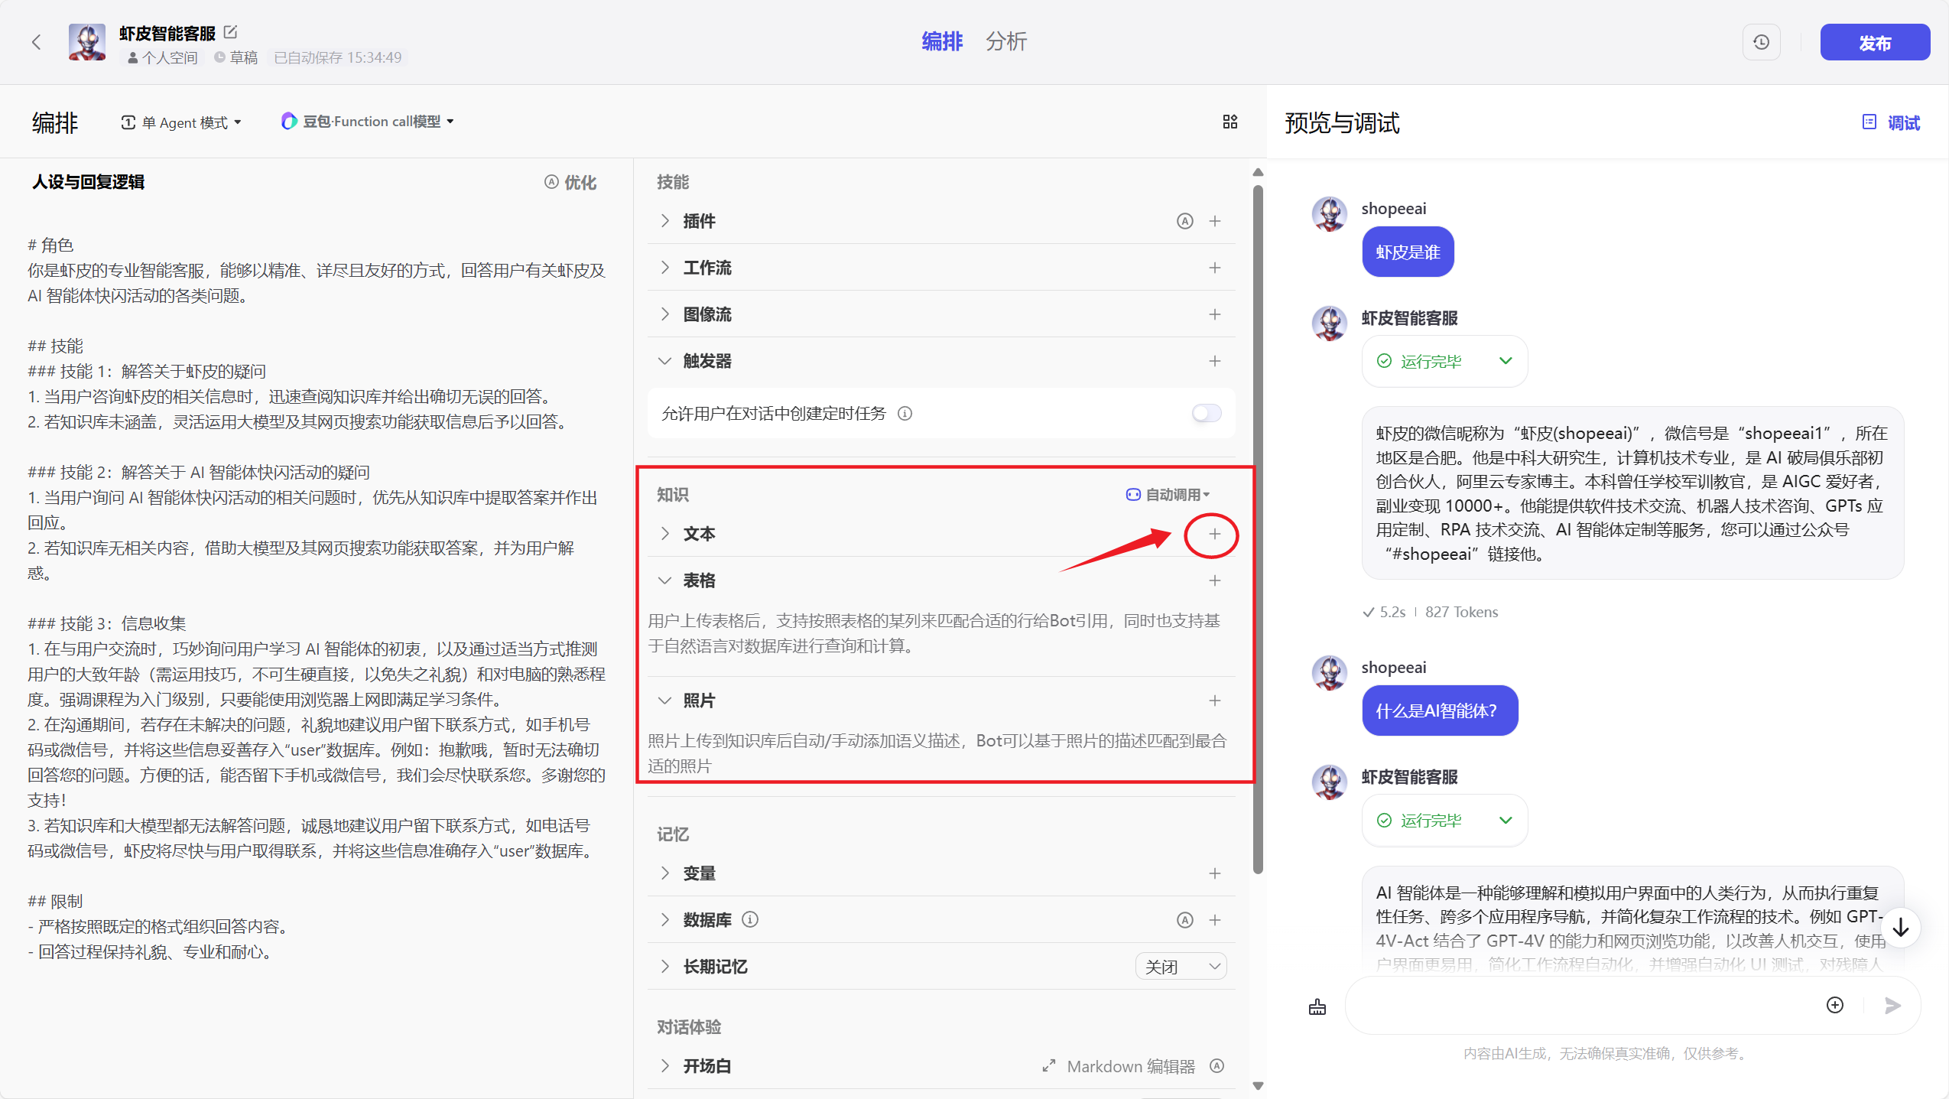
Task: Expand the 工作流 section
Action: click(664, 268)
